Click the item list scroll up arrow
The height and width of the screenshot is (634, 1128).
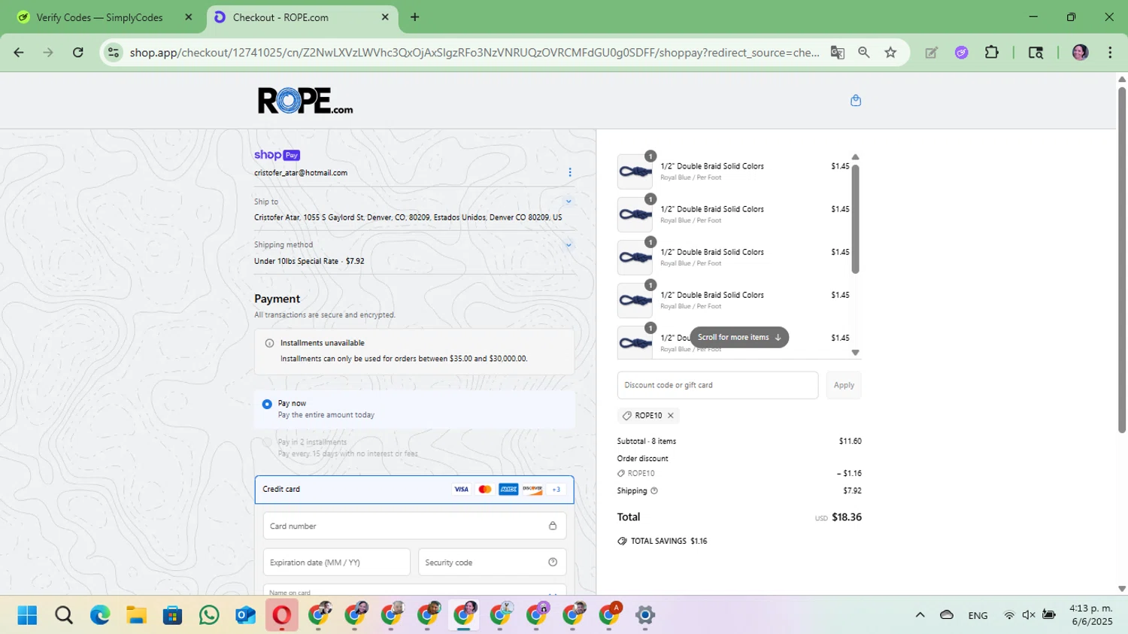pyautogui.click(x=855, y=157)
